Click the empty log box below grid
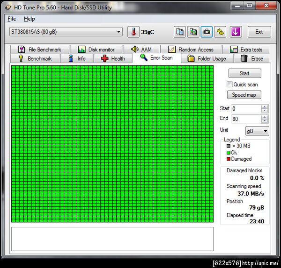Viewport: 281px width, 268px height. coord(112,239)
